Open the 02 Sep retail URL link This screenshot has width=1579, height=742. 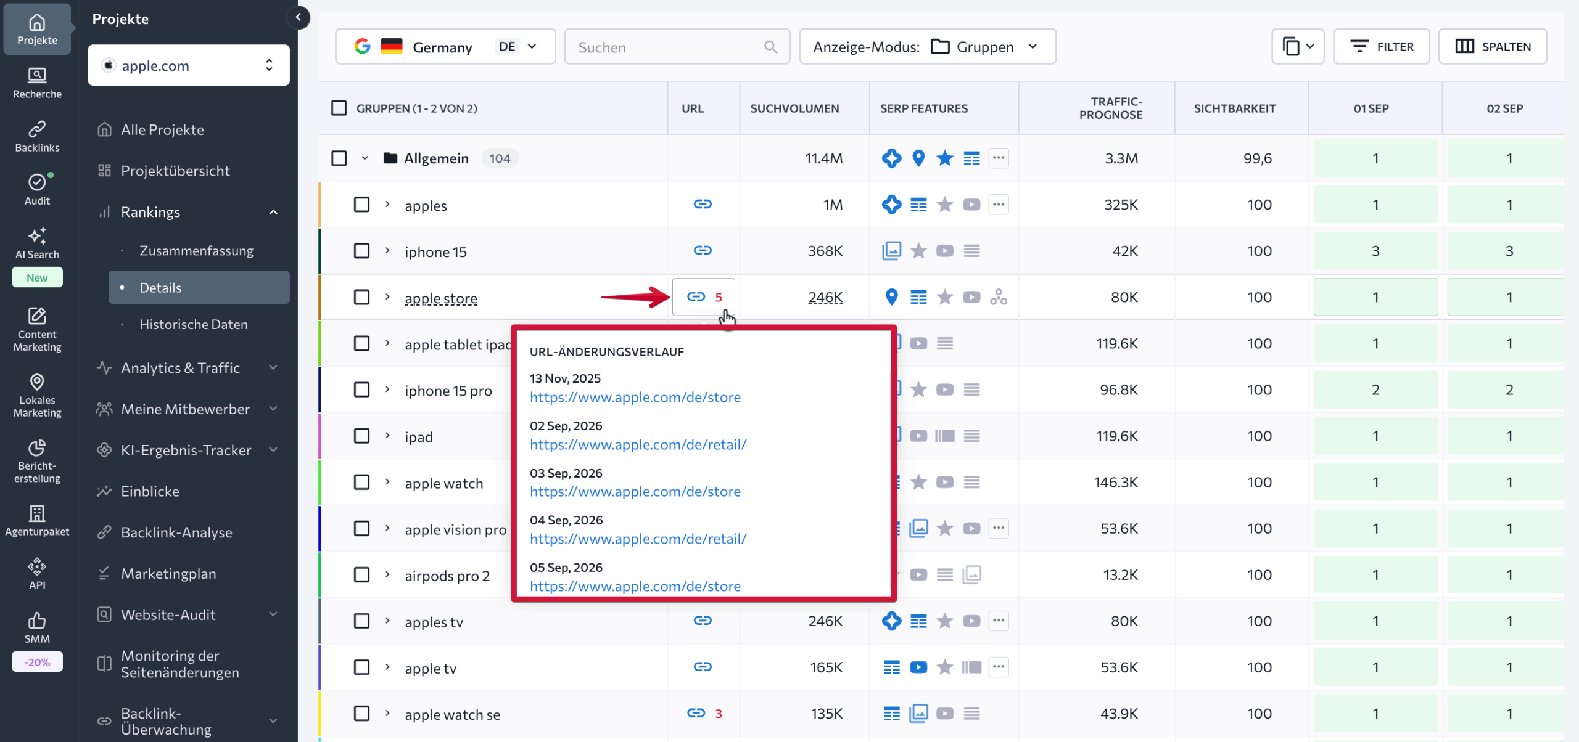click(x=638, y=444)
